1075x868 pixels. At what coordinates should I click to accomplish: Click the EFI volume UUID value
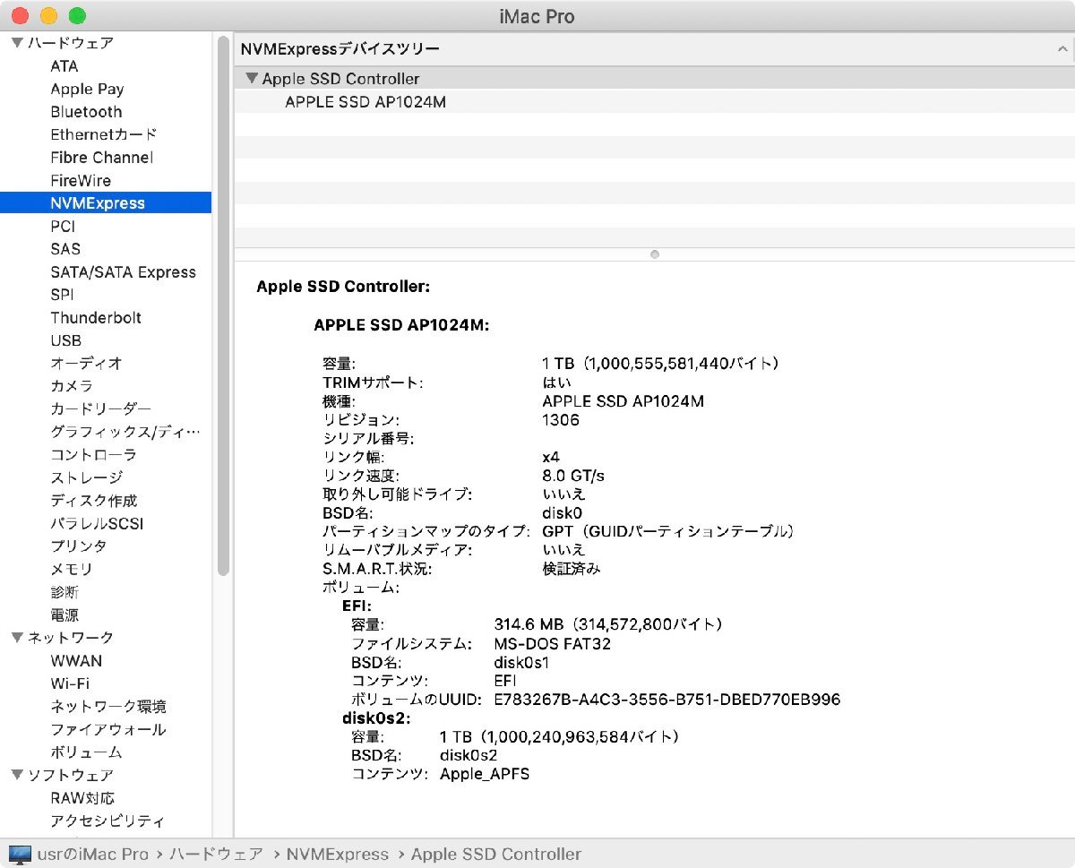click(667, 700)
